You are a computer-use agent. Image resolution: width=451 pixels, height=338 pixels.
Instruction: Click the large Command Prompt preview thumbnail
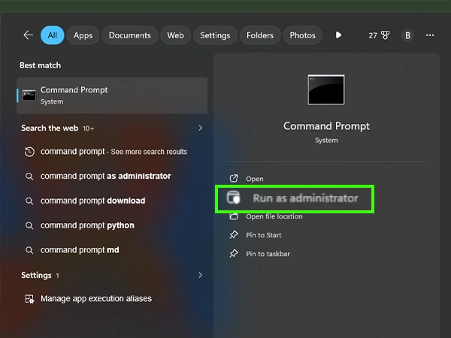pos(326,89)
